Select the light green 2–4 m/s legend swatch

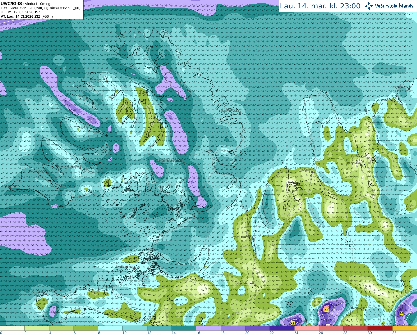pyautogui.click(x=37, y=328)
